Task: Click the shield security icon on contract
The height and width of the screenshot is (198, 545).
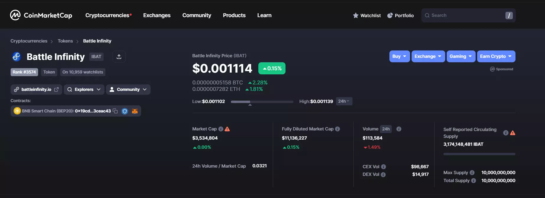Action: click(125, 111)
